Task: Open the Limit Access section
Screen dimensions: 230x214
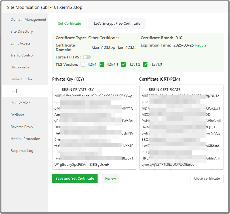Action: pyautogui.click(x=20, y=43)
